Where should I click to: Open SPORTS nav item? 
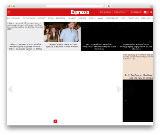tap(92, 18)
